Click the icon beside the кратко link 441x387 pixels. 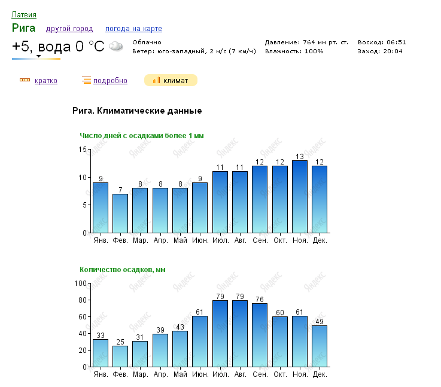[x=25, y=80]
